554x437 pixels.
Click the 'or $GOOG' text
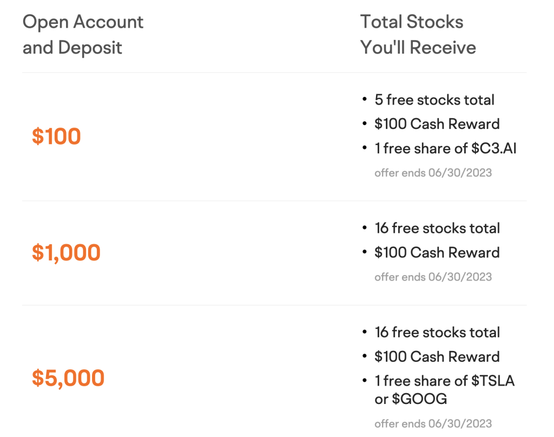(411, 399)
